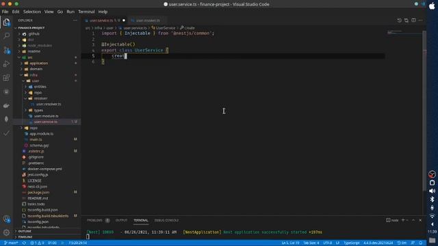The image size is (438, 246).
Task: Open docker-compose.yml file
Action: 44,169
